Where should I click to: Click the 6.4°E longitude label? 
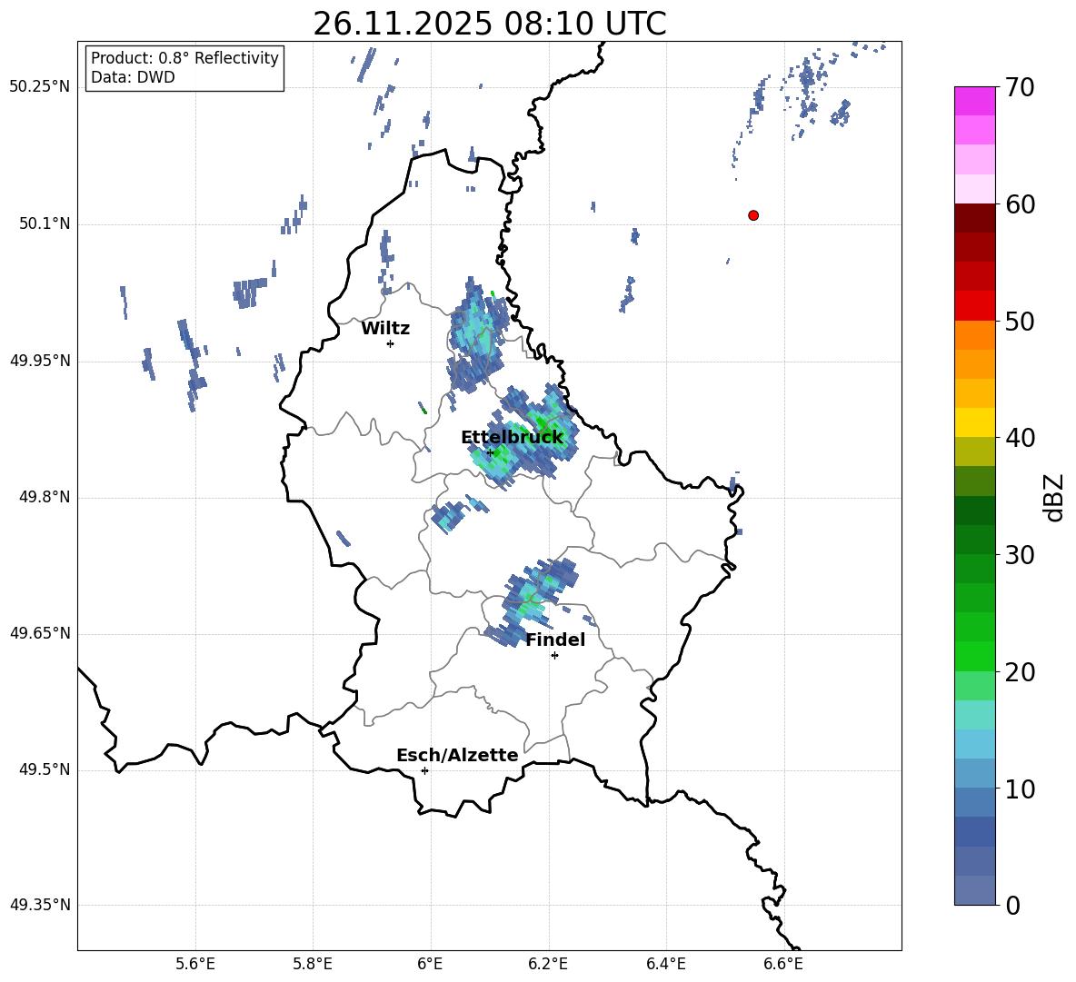[665, 964]
